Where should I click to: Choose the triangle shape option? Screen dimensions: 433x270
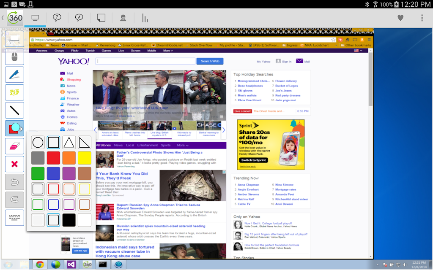tap(69, 143)
